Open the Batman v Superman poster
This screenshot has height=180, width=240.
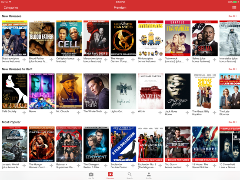tap(69, 144)
